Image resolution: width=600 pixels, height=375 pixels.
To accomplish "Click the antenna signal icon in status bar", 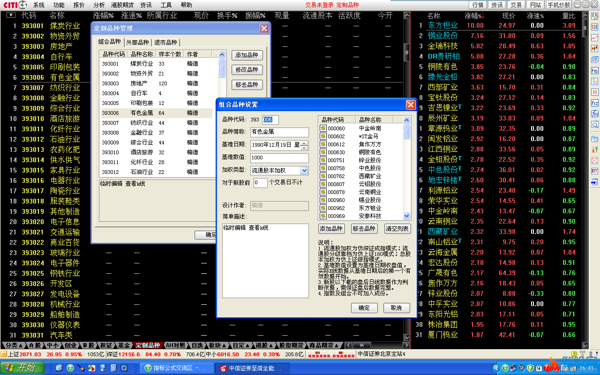I will (x=582, y=354).
